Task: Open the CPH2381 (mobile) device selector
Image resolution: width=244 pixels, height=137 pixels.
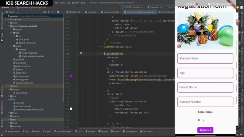Action: [x=132, y=7]
